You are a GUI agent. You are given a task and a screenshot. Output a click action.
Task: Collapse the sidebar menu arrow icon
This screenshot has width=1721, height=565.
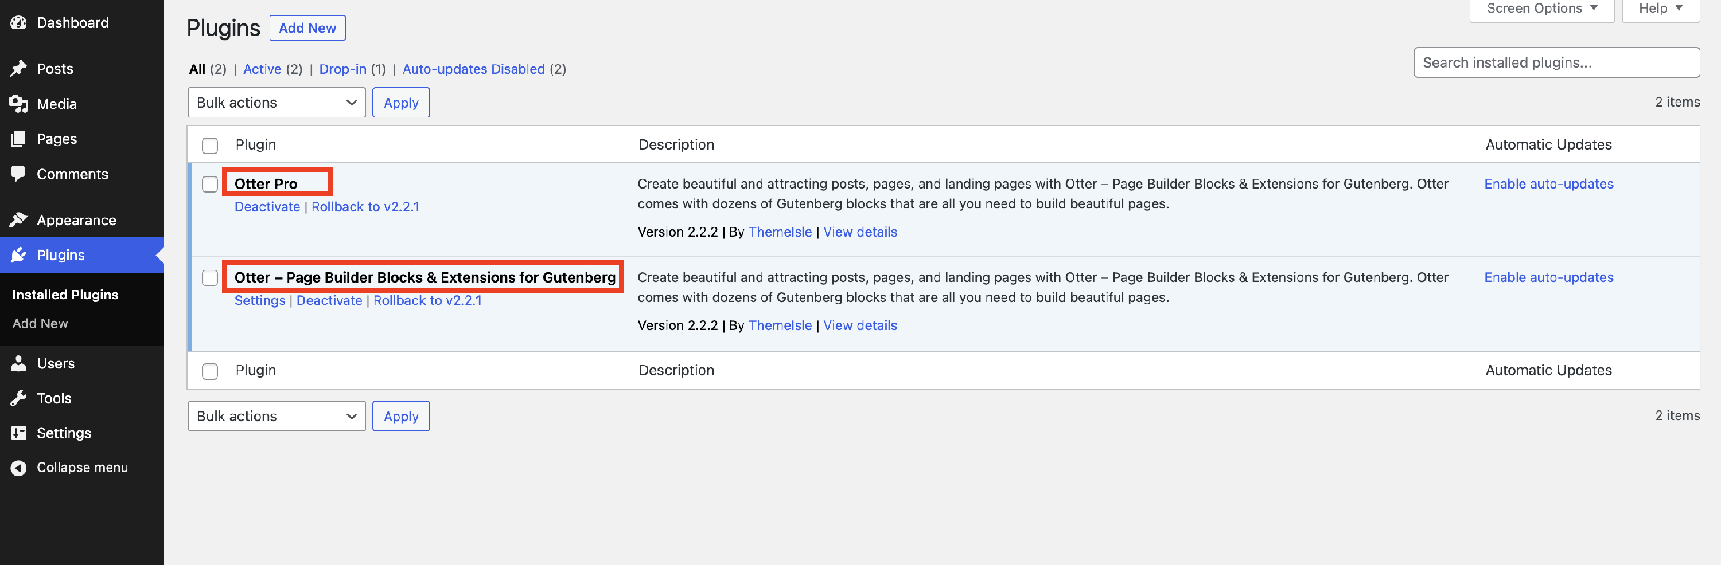point(19,468)
